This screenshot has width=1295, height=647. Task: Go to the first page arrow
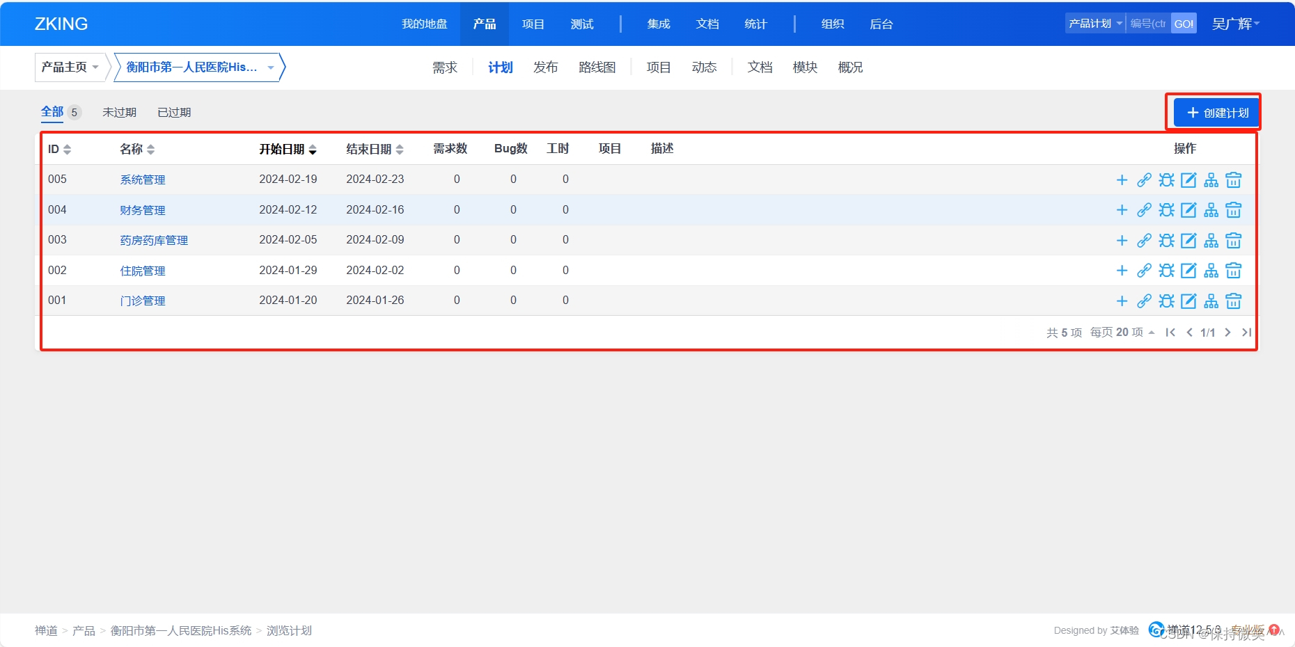(1170, 333)
